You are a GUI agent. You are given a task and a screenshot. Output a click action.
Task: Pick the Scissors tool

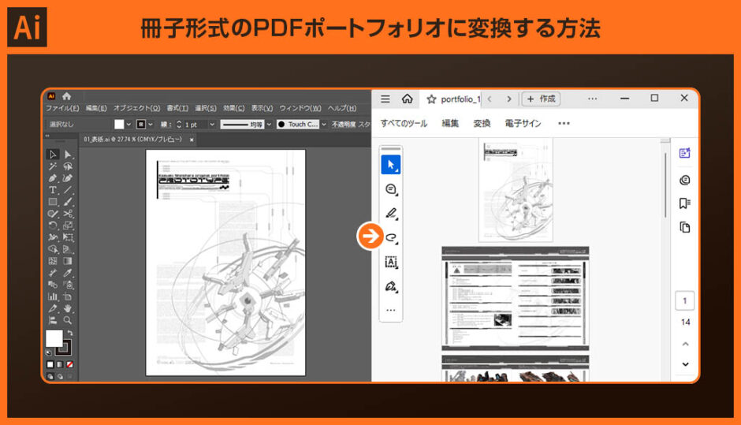[68, 214]
